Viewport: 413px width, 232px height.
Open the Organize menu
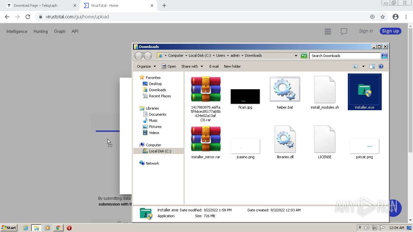[x=146, y=66]
